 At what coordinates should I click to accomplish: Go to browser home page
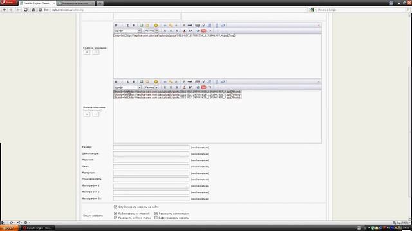point(33,10)
